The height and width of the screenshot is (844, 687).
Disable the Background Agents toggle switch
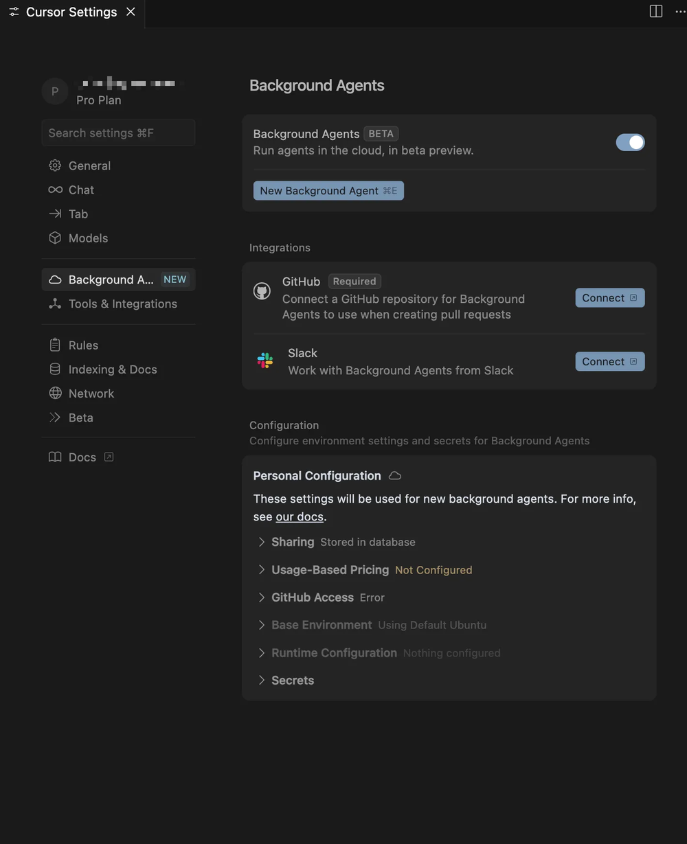pyautogui.click(x=630, y=142)
